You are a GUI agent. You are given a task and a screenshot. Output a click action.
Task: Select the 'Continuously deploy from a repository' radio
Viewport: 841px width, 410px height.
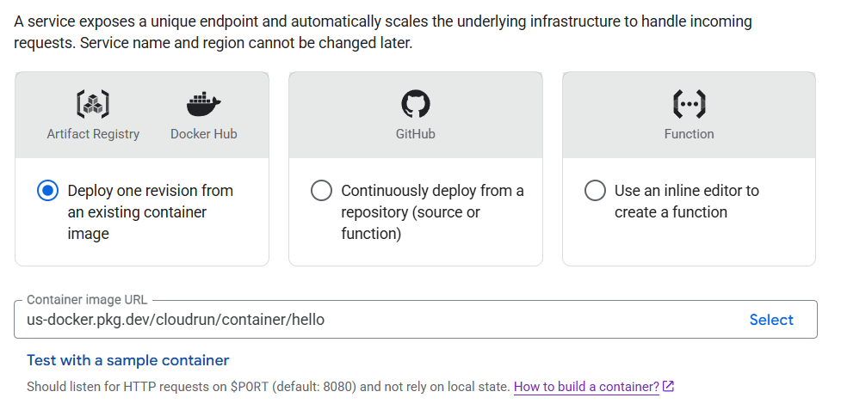pos(321,191)
